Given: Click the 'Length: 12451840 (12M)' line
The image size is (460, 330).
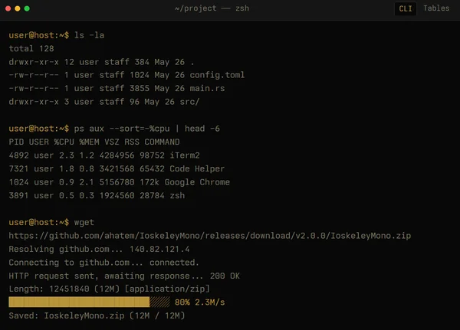Looking at the screenshot, I should [x=110, y=289].
